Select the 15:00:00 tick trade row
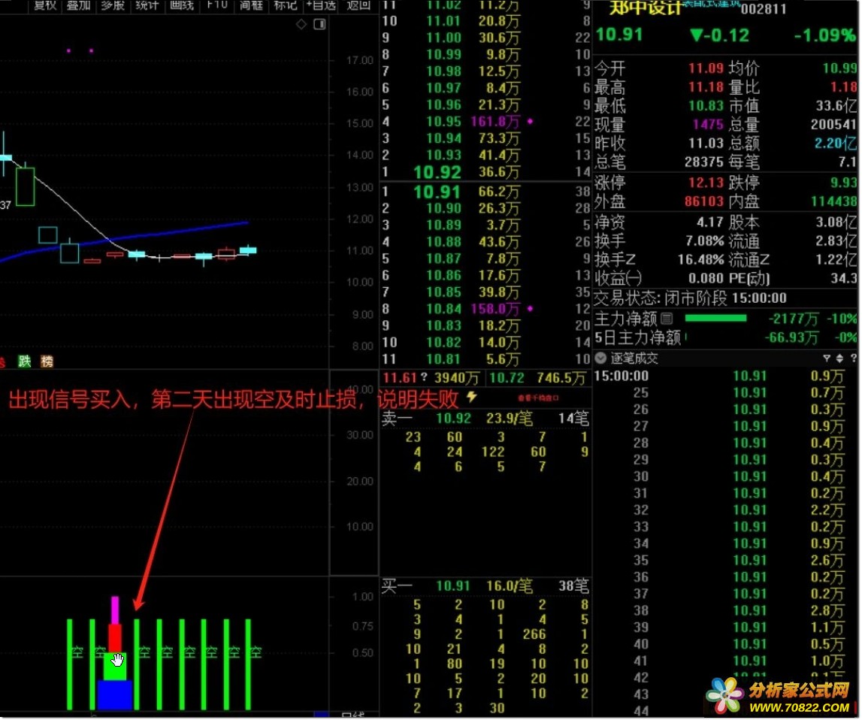The image size is (862, 720). click(726, 377)
